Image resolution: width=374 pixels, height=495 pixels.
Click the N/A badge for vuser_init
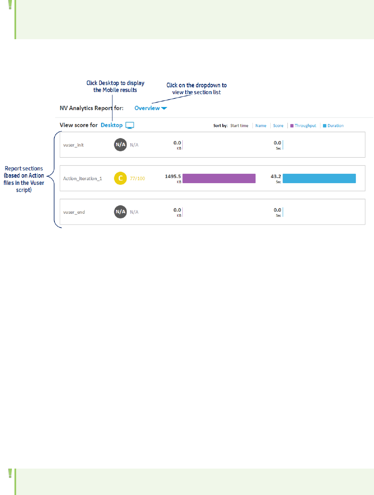coord(120,145)
